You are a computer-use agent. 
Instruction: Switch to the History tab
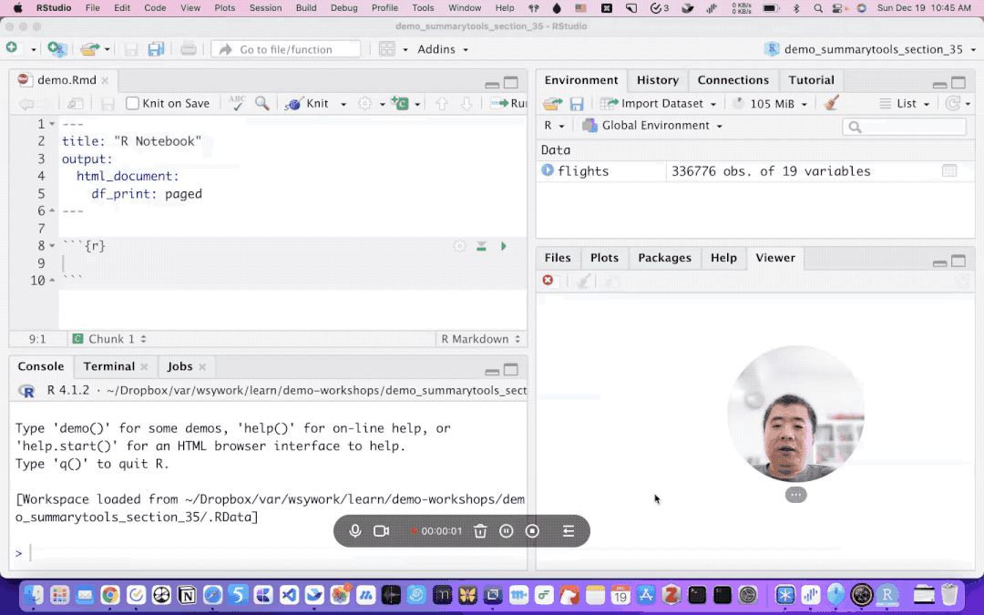click(658, 80)
